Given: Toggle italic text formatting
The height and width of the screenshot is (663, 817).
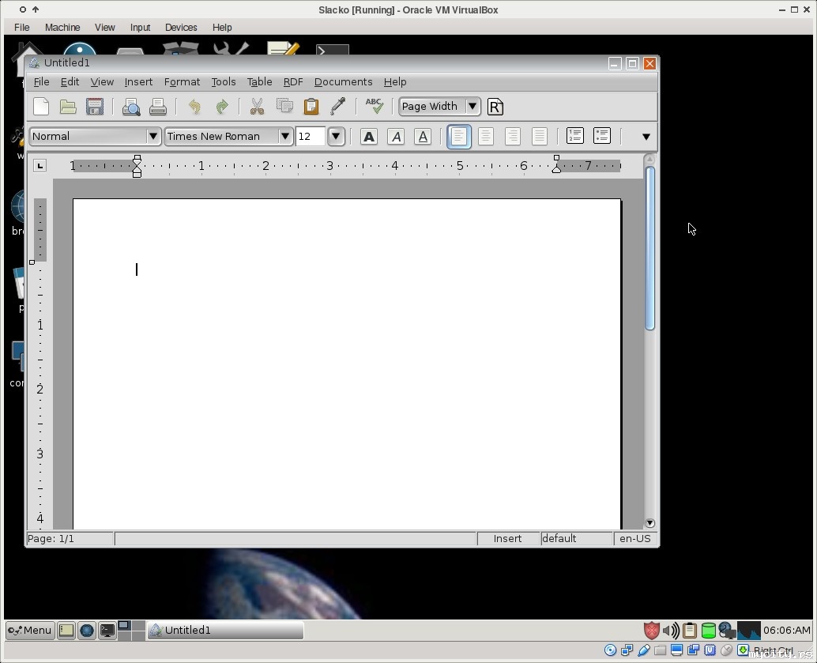Looking at the screenshot, I should (x=396, y=137).
